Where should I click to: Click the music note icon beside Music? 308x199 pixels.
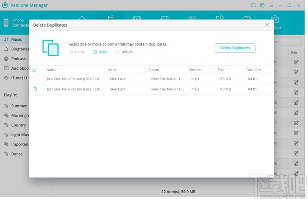click(6, 39)
